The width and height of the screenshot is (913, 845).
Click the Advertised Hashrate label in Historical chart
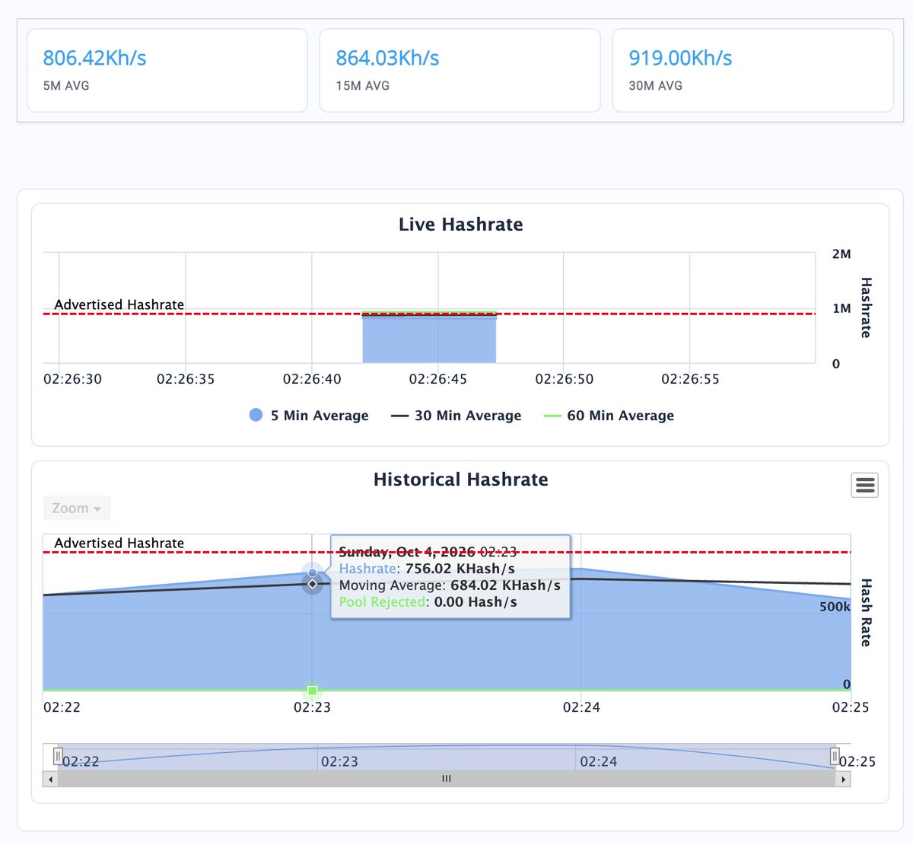tap(119, 543)
